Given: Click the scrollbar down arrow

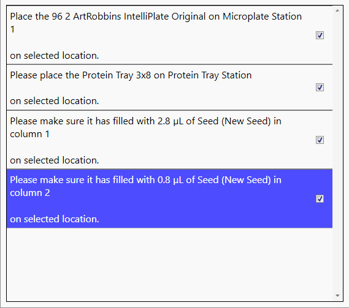Looking at the screenshot, I should click(x=337, y=296).
